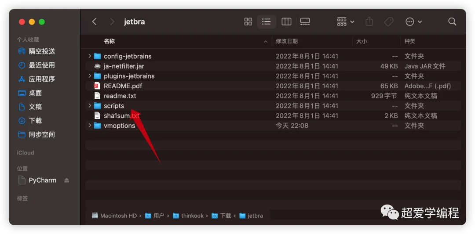Select the vmoptions folder icon
This screenshot has height=234, width=475.
coord(97,126)
